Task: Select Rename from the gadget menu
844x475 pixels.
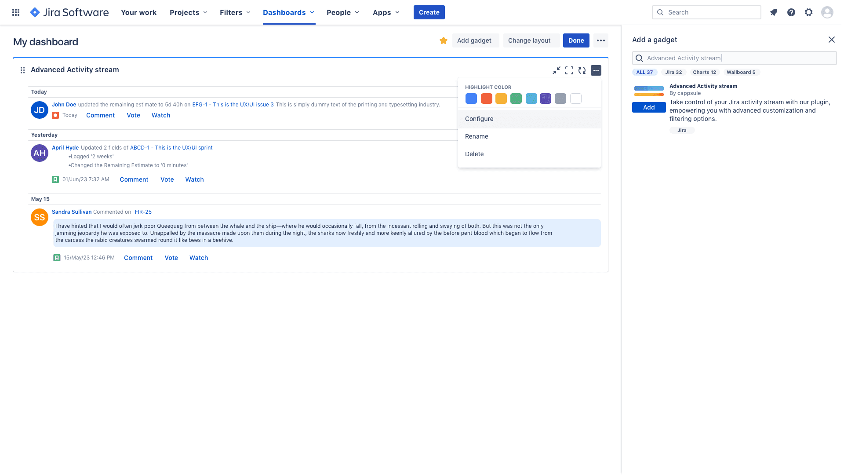Action: 477,136
